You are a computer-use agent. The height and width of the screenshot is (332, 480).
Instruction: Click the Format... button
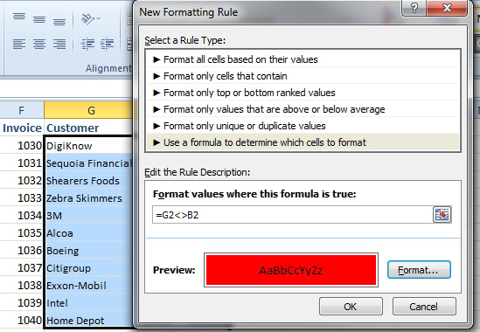click(419, 270)
